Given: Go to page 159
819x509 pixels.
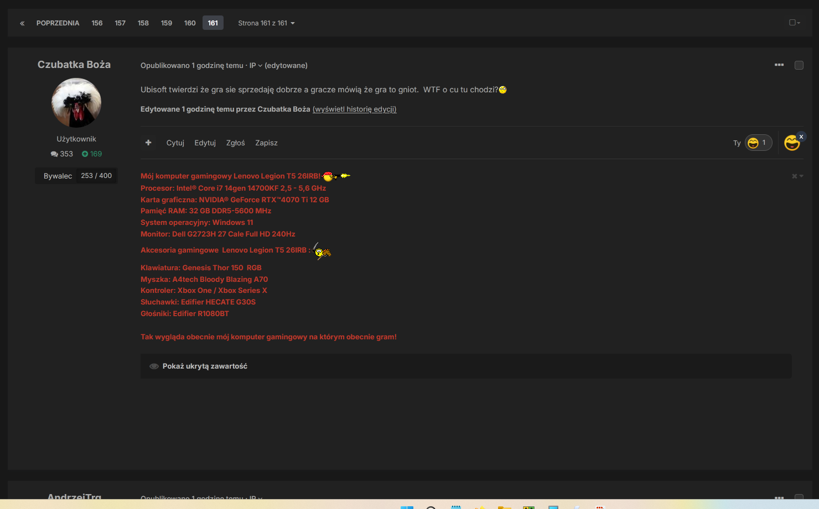Looking at the screenshot, I should [x=167, y=23].
